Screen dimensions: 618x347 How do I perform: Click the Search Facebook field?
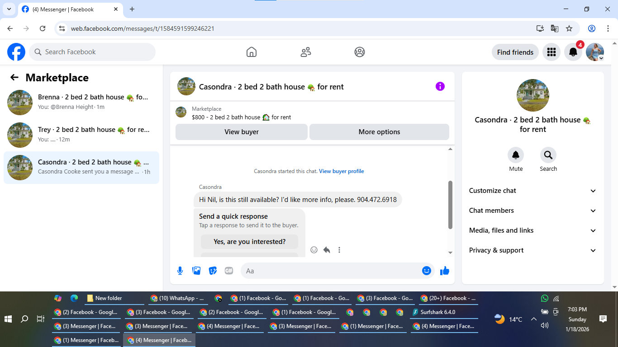[92, 52]
